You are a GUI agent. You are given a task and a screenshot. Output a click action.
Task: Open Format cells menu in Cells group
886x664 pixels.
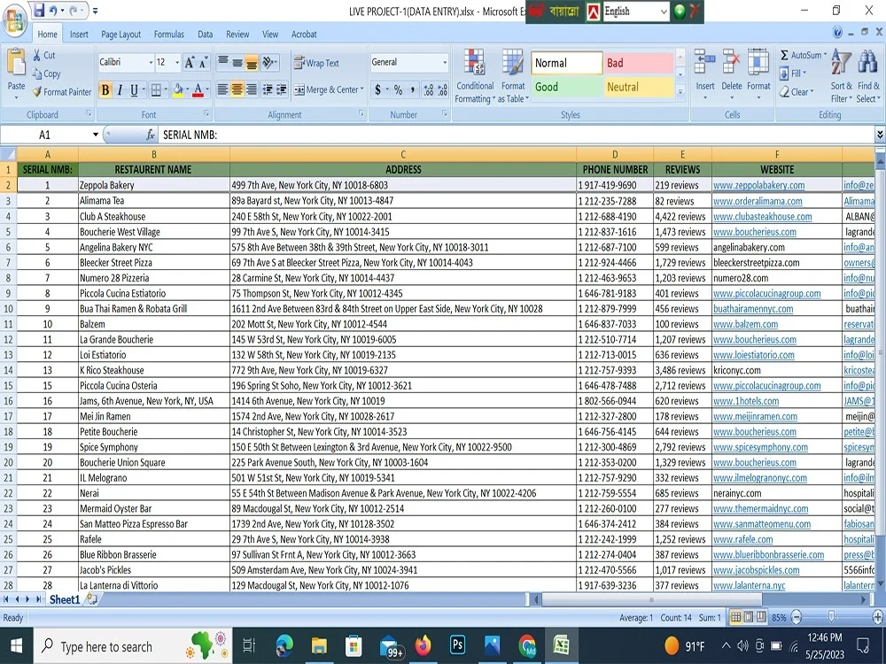point(758,74)
